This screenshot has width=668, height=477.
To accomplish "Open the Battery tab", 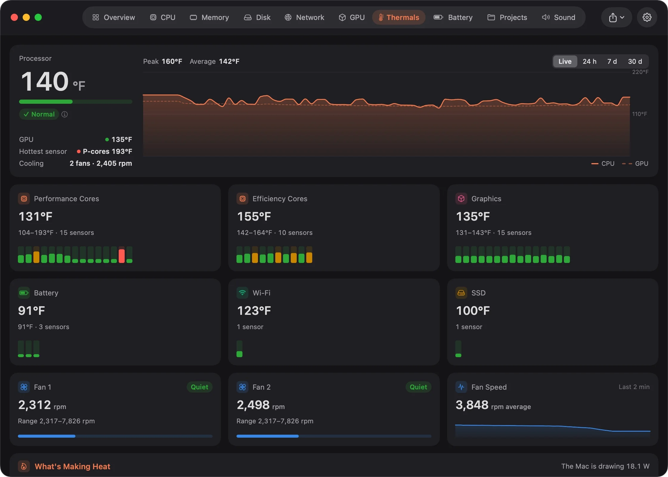I will pyautogui.click(x=453, y=17).
